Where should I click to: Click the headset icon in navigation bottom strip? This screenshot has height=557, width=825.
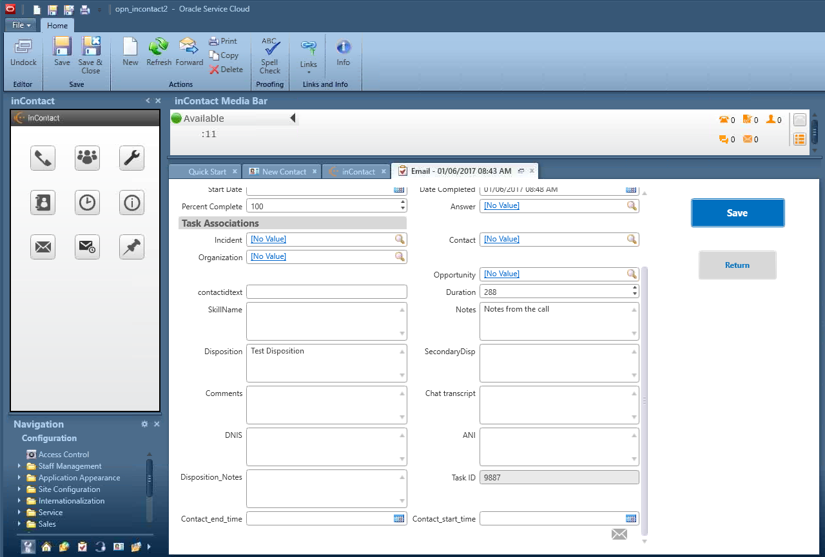tap(100, 547)
